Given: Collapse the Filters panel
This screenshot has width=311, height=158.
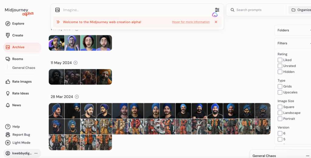Looking at the screenshot, I should [x=293, y=43].
